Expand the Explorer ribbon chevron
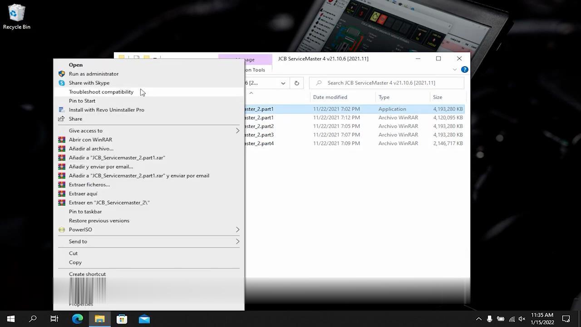The width and height of the screenshot is (581, 327). pyautogui.click(x=455, y=69)
